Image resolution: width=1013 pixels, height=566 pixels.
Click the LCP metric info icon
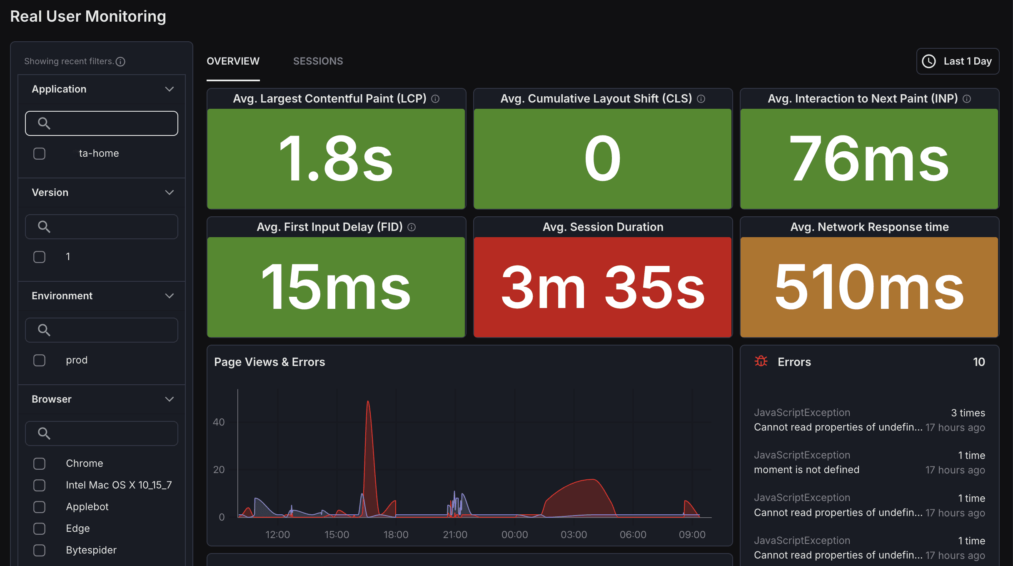(435, 99)
